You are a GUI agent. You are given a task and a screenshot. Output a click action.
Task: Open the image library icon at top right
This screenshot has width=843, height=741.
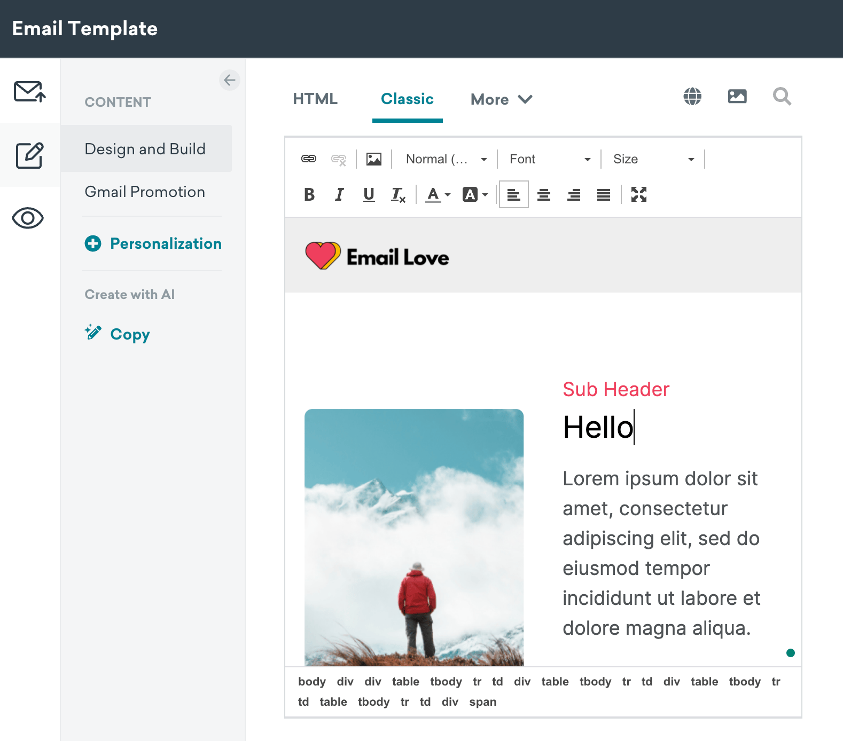tap(737, 97)
